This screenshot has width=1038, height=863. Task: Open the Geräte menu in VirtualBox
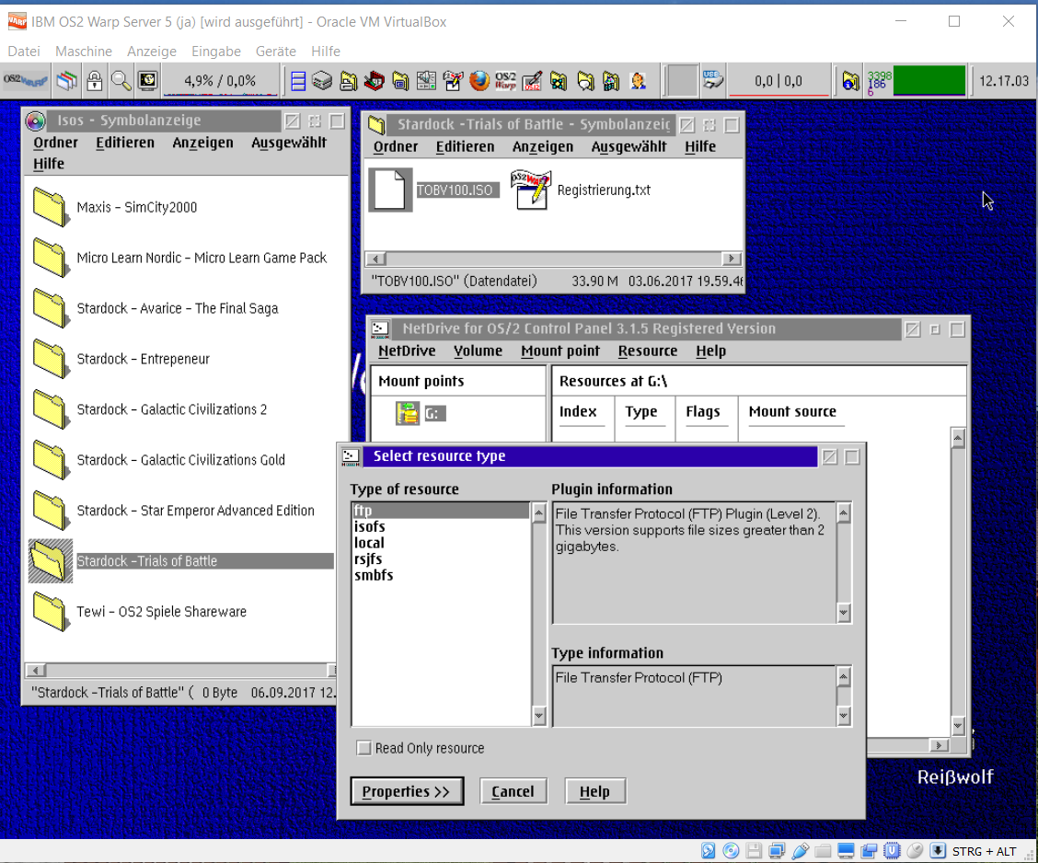click(x=276, y=51)
